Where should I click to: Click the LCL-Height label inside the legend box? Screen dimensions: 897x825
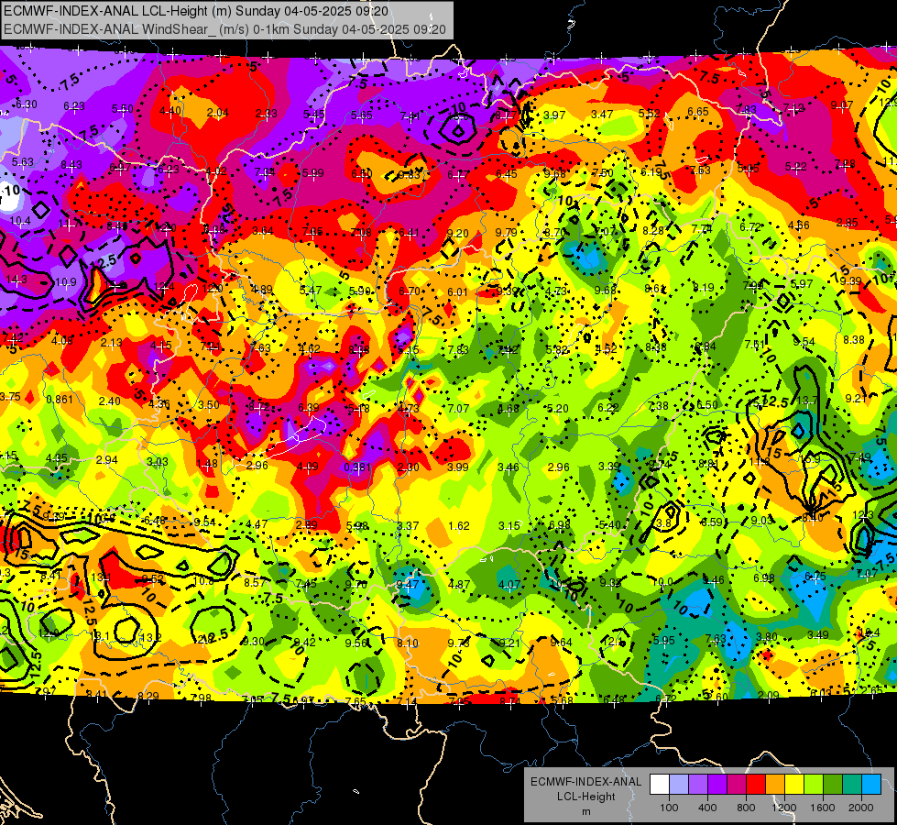point(585,797)
